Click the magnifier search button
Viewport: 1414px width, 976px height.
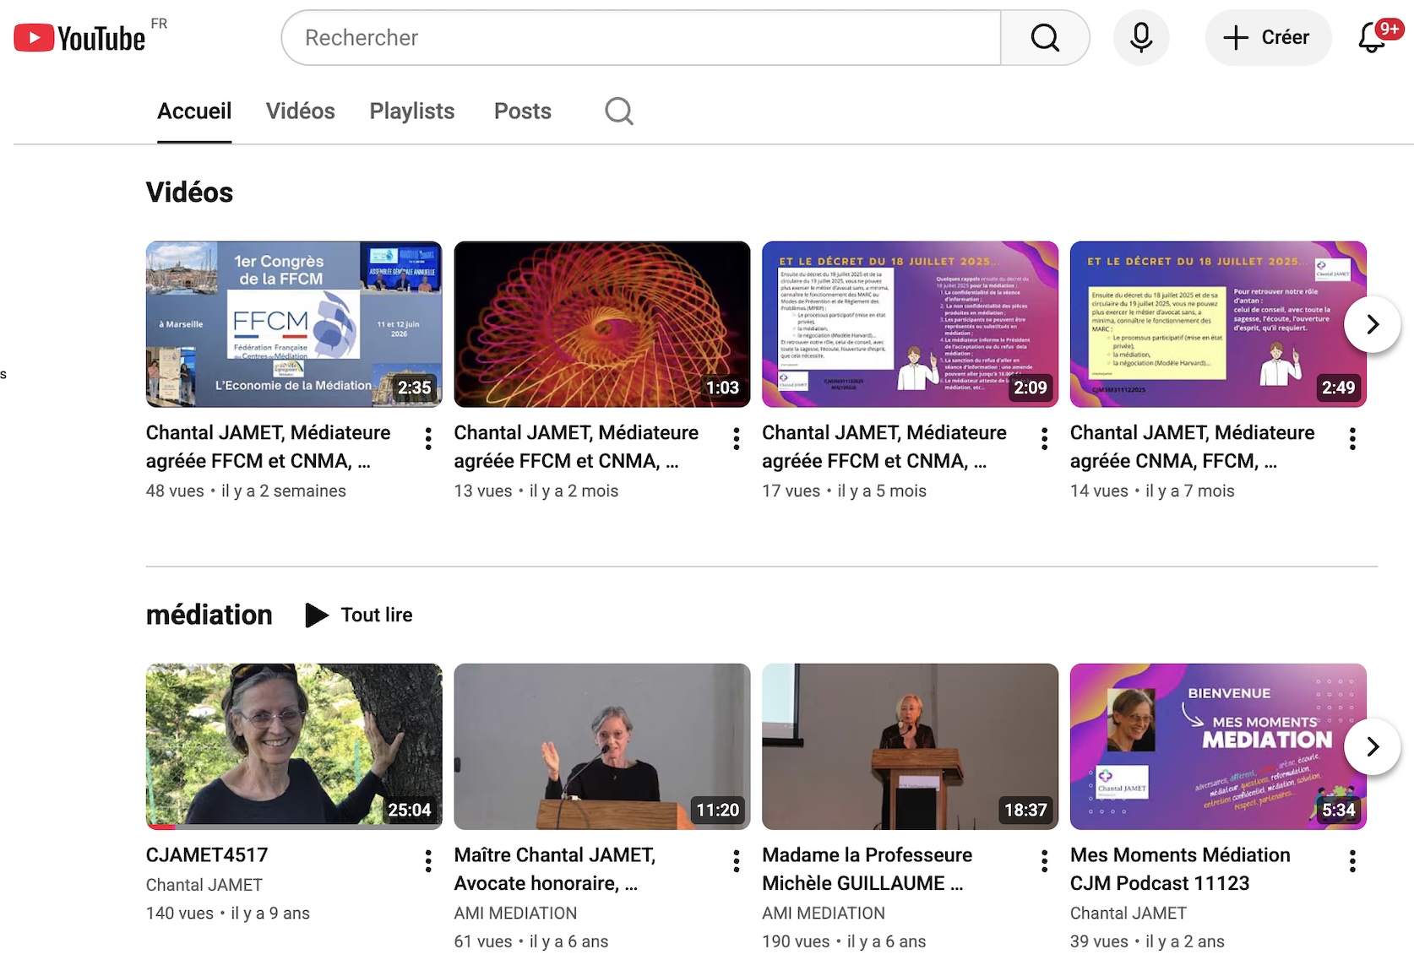point(1045,38)
